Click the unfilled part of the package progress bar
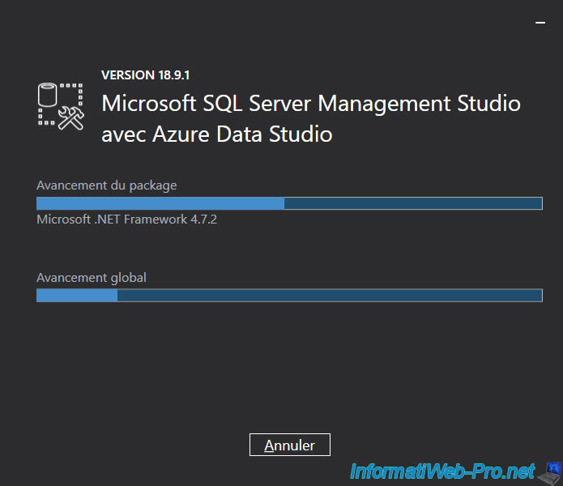 (x=412, y=203)
